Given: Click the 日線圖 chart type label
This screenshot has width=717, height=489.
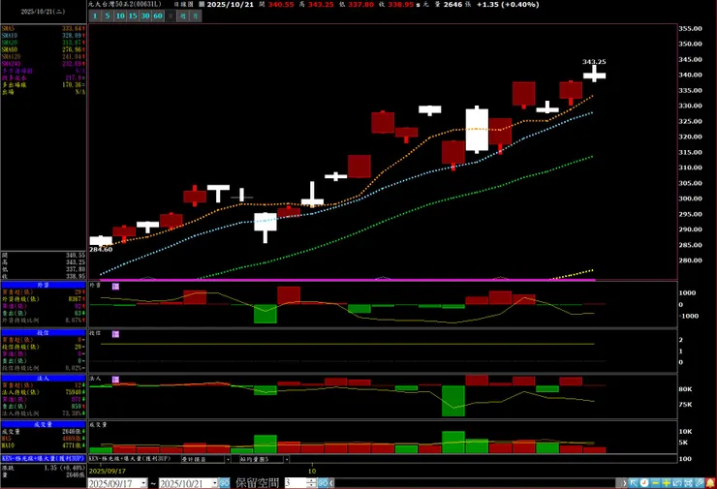Looking at the screenshot, I should tap(183, 4).
